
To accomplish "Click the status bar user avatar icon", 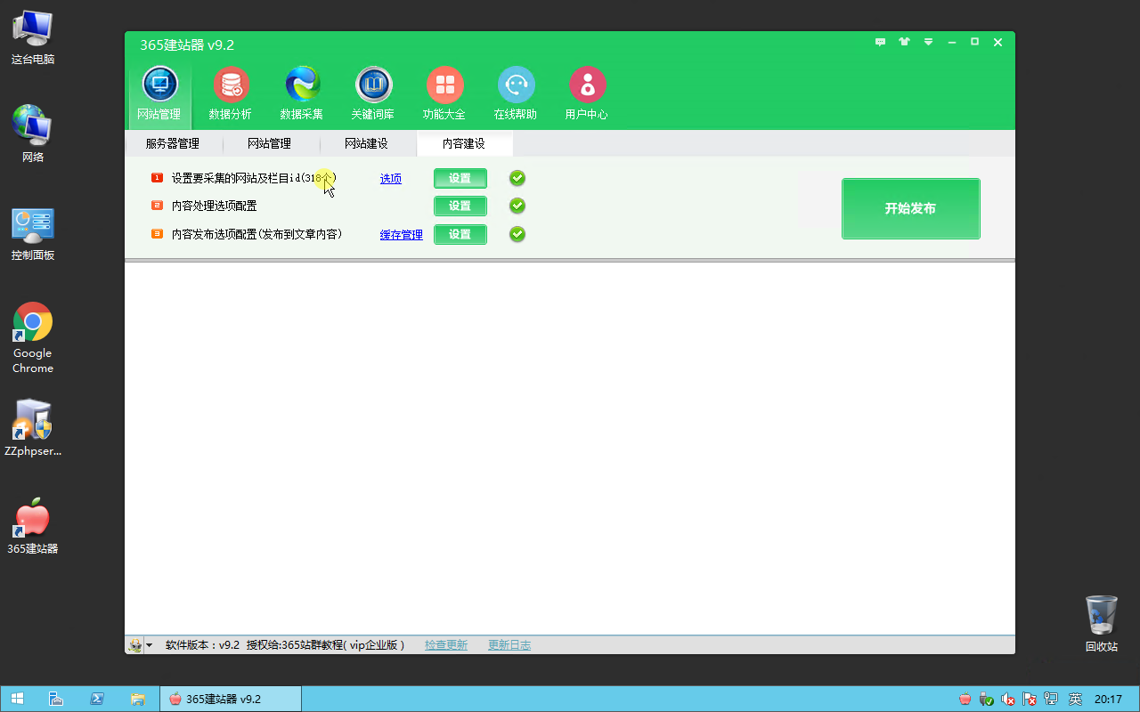I will pos(135,645).
